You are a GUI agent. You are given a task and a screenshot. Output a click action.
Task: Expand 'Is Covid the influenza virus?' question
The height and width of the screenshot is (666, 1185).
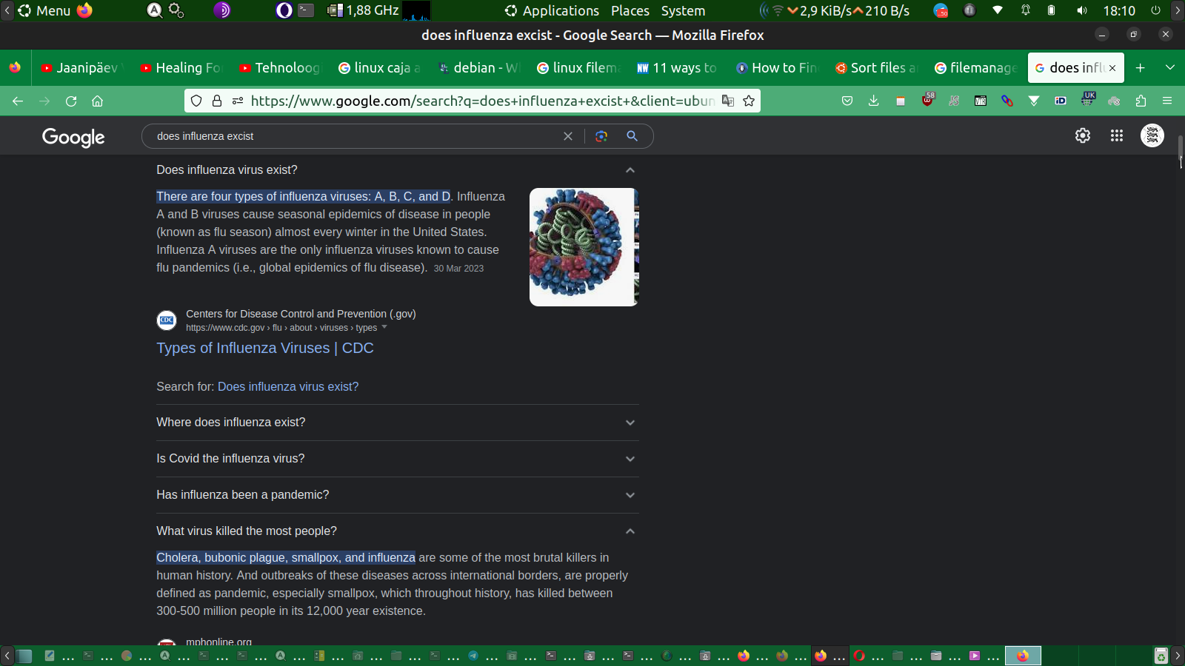[x=397, y=459]
